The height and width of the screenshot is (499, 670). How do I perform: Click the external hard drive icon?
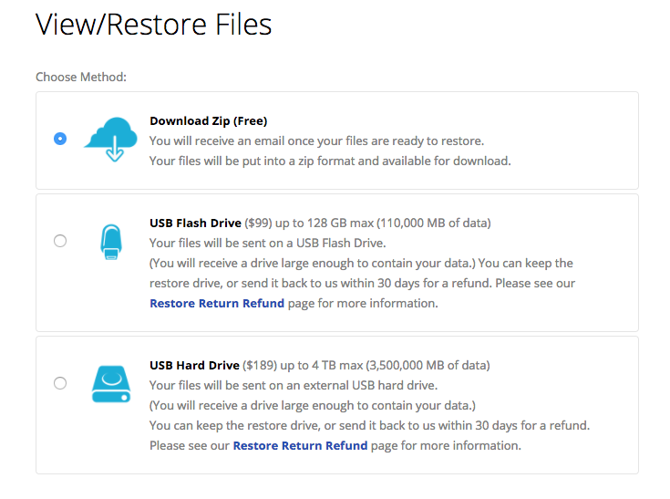point(111,384)
